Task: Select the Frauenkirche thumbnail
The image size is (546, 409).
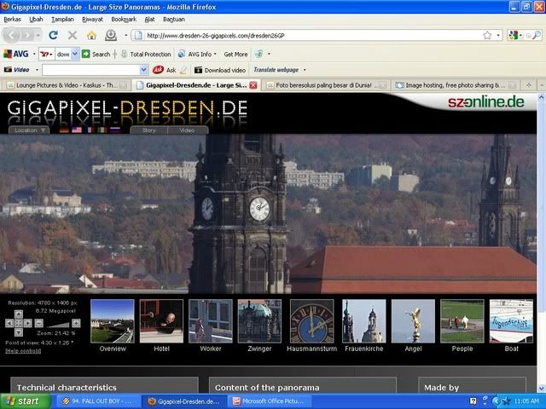Action: pos(364,321)
